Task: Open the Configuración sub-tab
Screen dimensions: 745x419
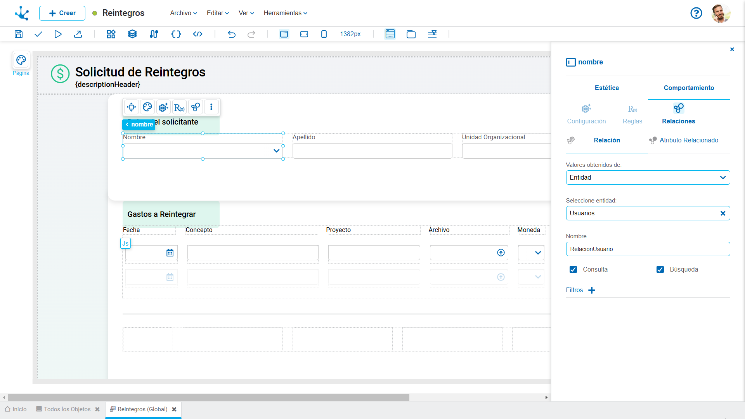Action: [586, 114]
